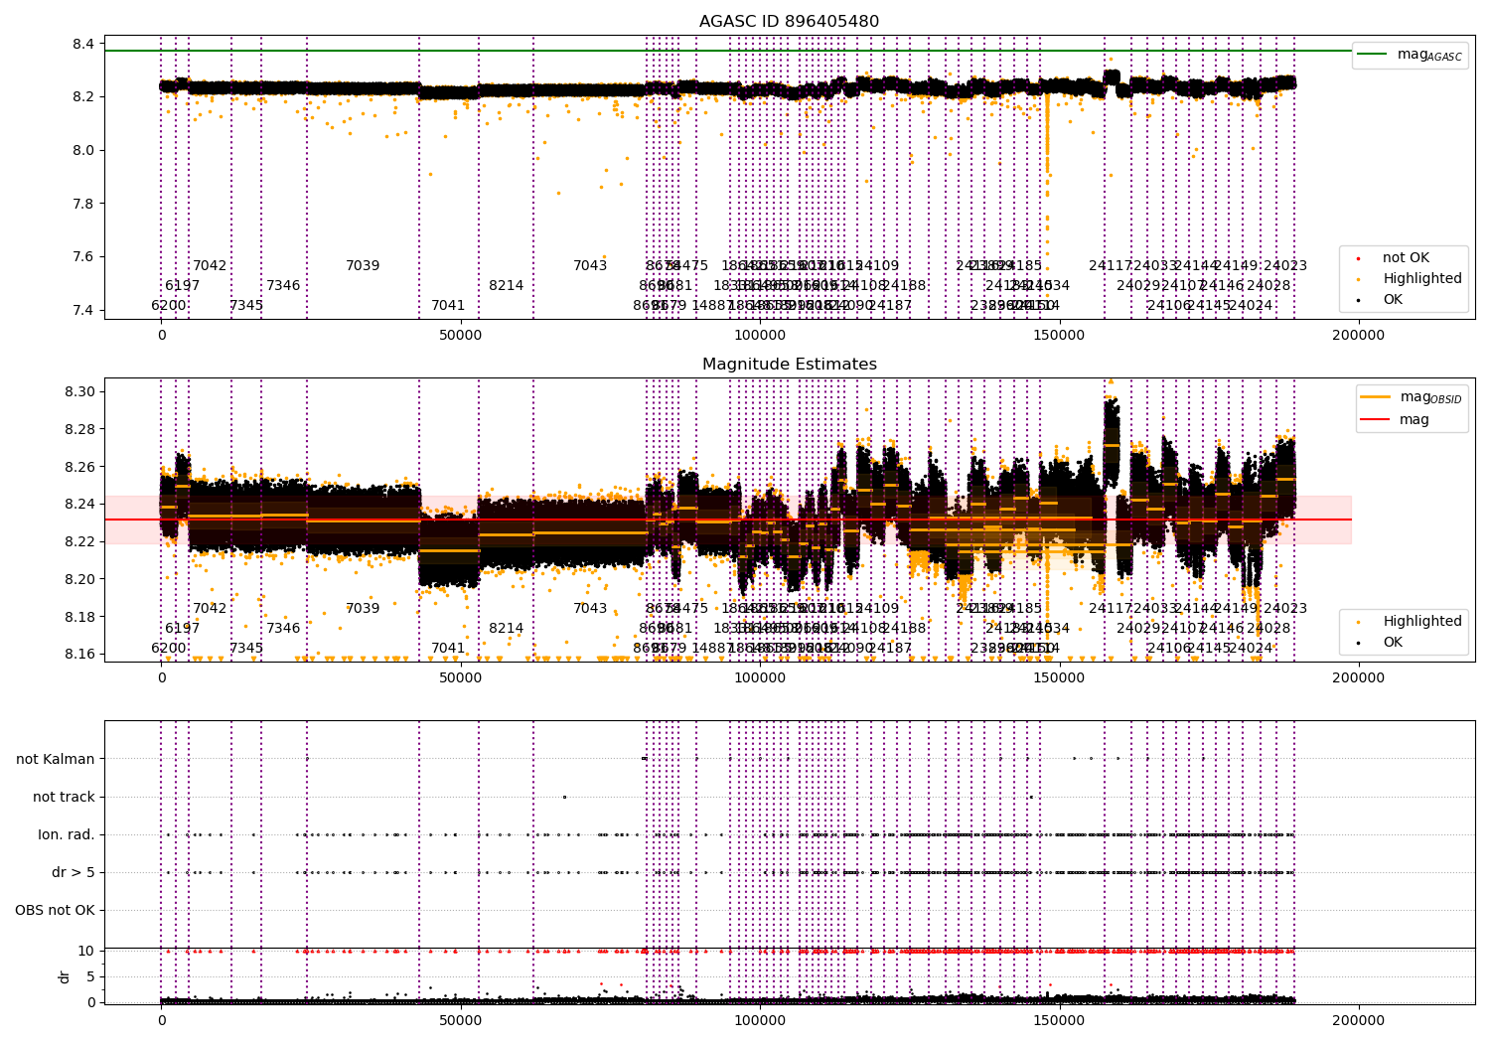
Task: Click obsid label '7346' in the middle plot
Action: [x=283, y=629]
